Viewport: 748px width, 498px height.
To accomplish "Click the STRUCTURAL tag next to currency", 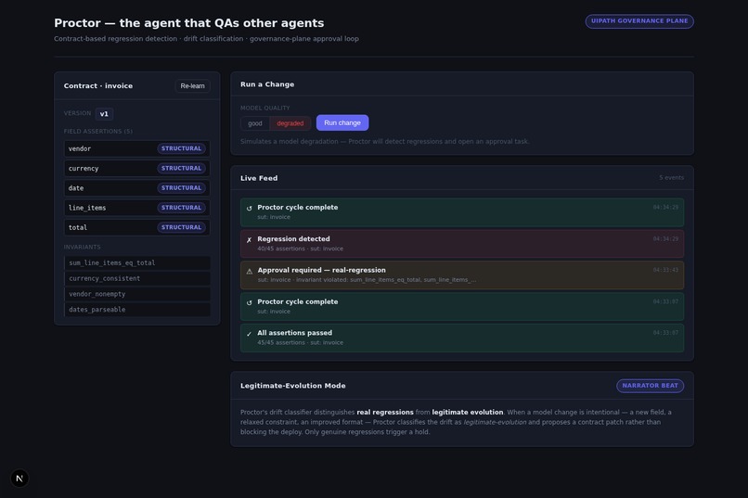I will (x=181, y=168).
